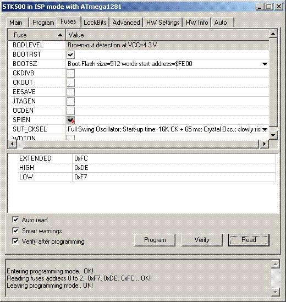Select the BODLEVEL fuse row label

[x=28, y=45]
